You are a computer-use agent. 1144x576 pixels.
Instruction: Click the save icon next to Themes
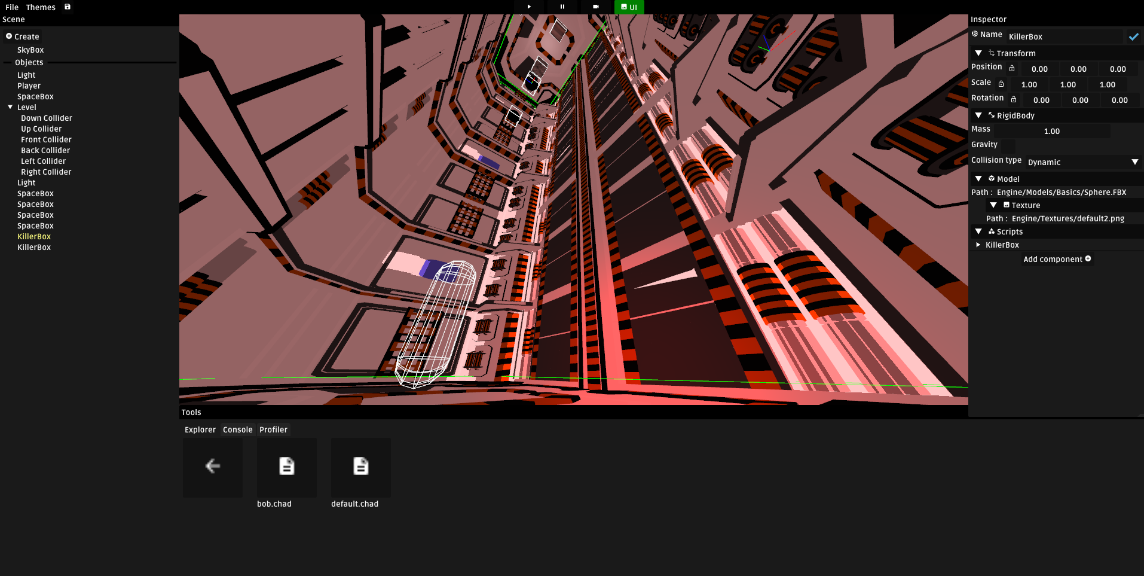67,7
